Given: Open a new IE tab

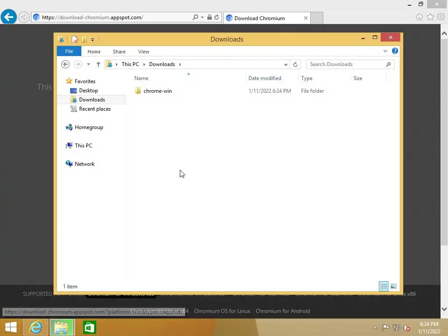Looking at the screenshot, I should point(317,17).
